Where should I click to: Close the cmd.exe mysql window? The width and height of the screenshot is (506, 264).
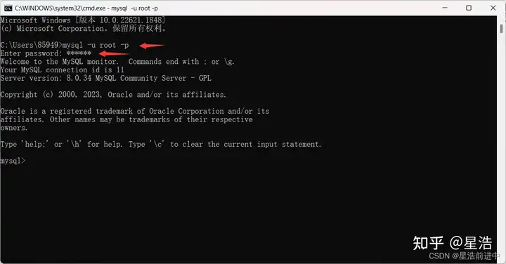click(493, 8)
